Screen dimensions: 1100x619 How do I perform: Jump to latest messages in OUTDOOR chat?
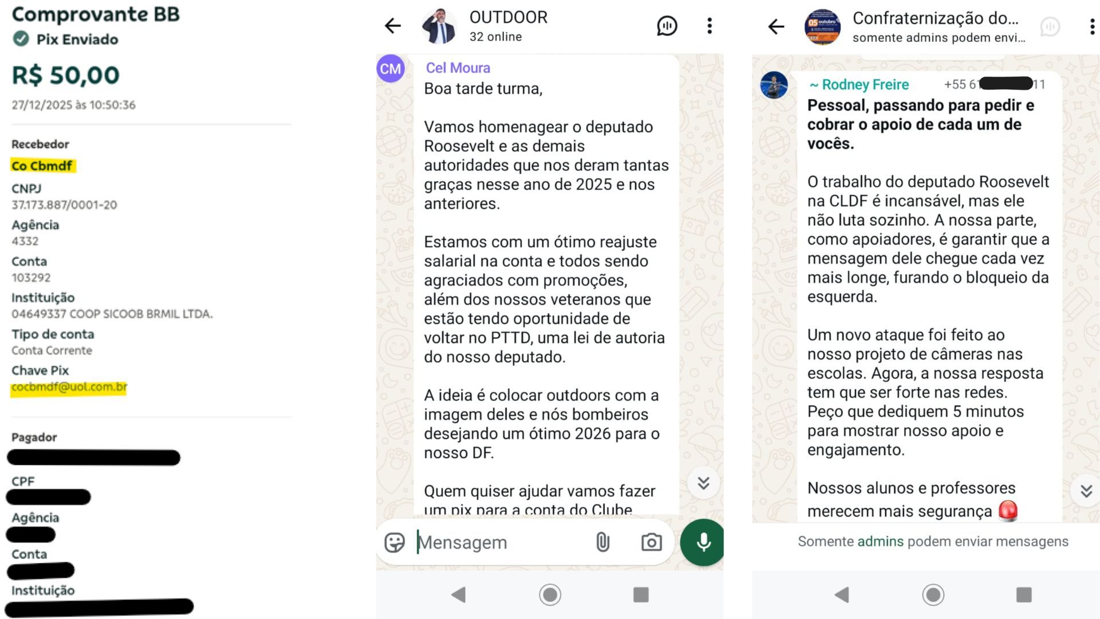tap(704, 483)
